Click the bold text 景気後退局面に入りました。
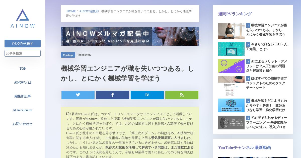Image resolution: width=301 pixels, height=158 pixels. click(172, 138)
